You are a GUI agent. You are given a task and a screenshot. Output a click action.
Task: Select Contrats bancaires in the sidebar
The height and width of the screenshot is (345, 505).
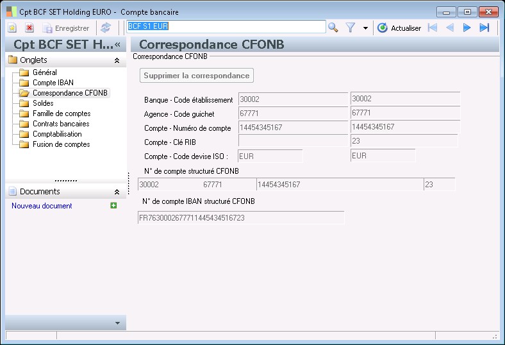pos(61,124)
